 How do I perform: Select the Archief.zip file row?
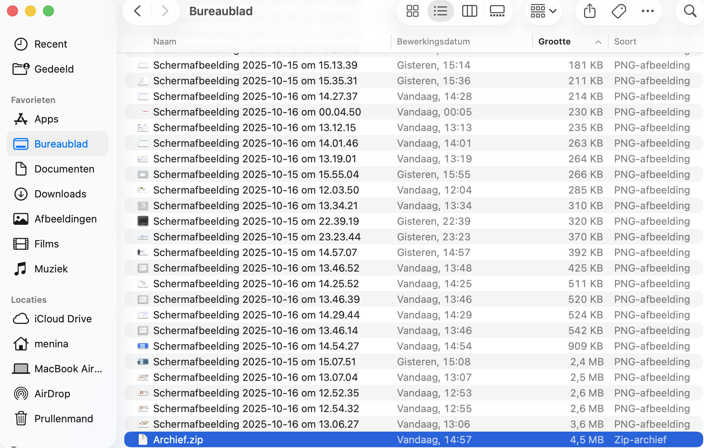pos(178,440)
